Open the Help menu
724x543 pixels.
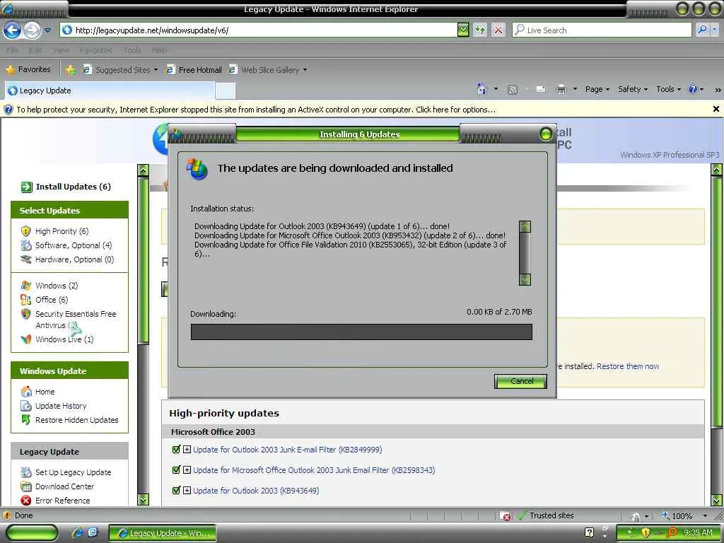[159, 50]
